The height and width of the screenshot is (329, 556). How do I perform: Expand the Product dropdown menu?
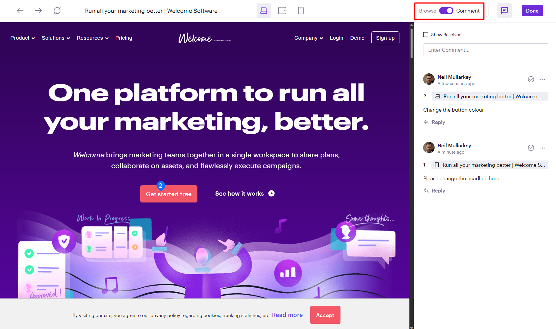(23, 38)
